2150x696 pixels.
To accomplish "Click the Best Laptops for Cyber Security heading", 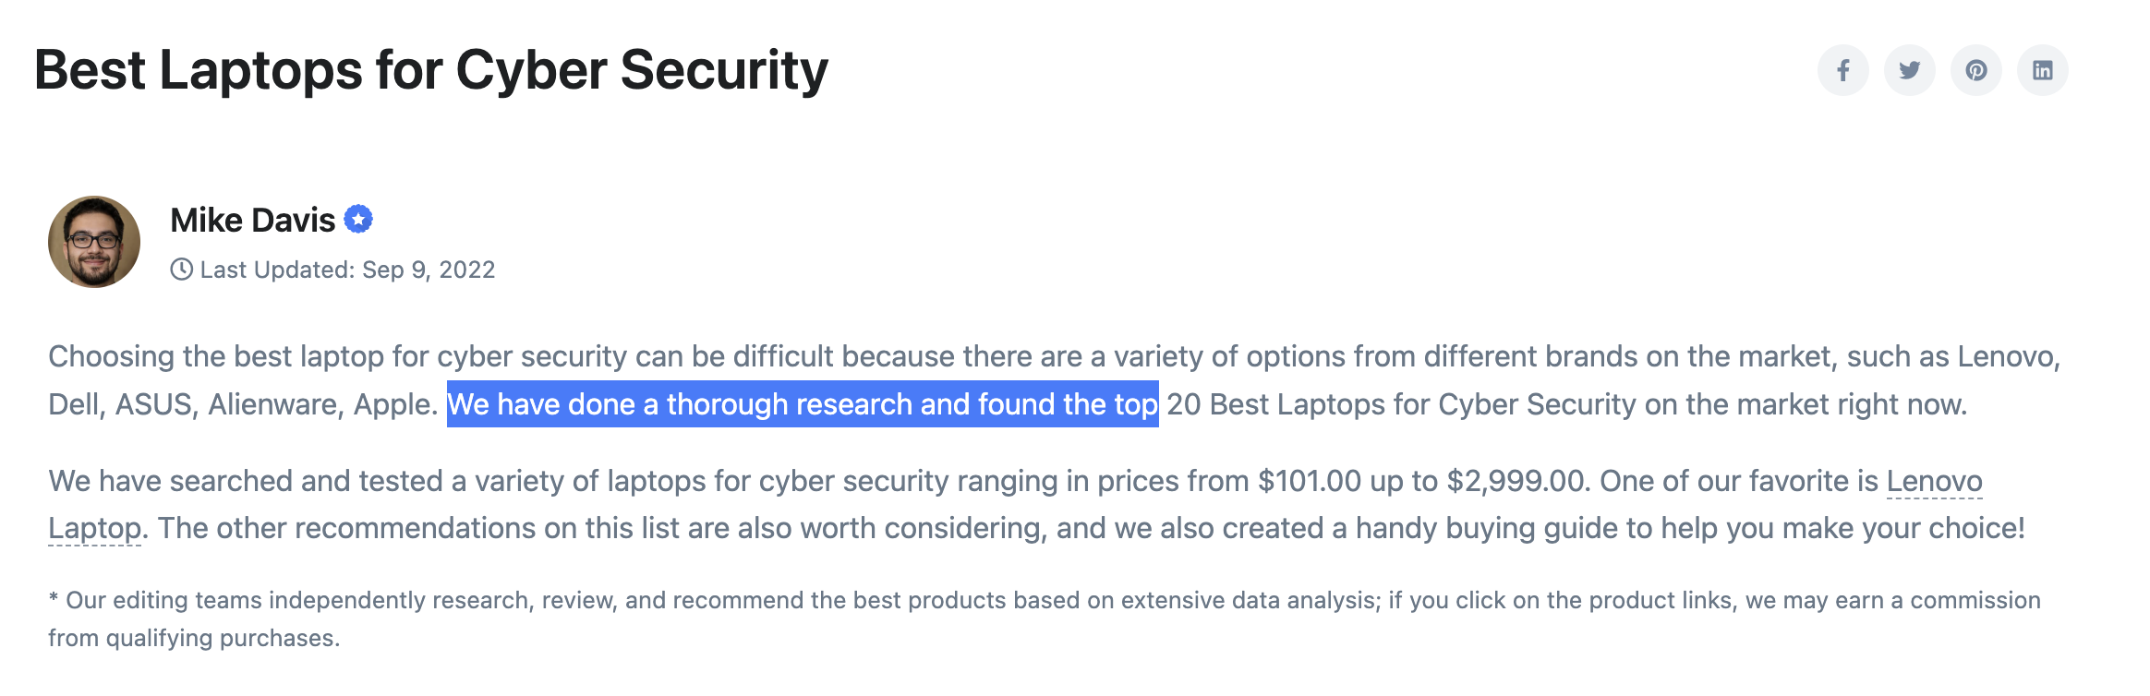I will pos(431,70).
